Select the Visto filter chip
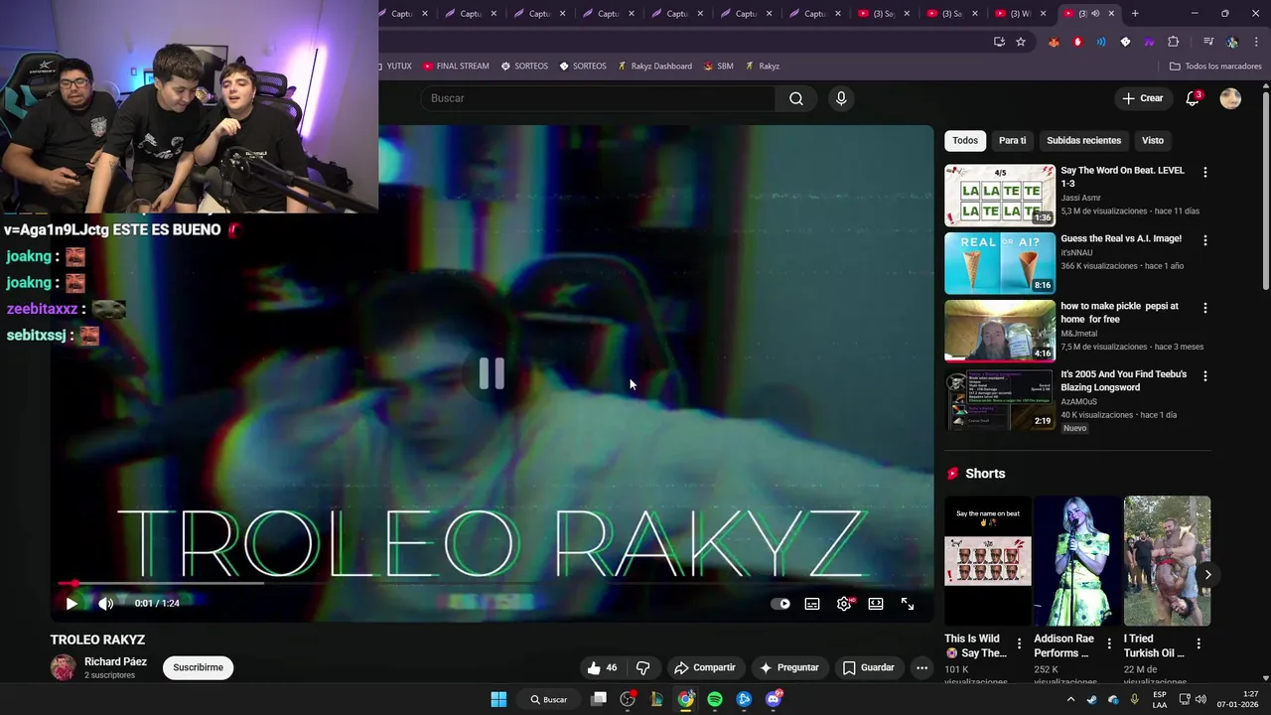1271x715 pixels. (1152, 140)
